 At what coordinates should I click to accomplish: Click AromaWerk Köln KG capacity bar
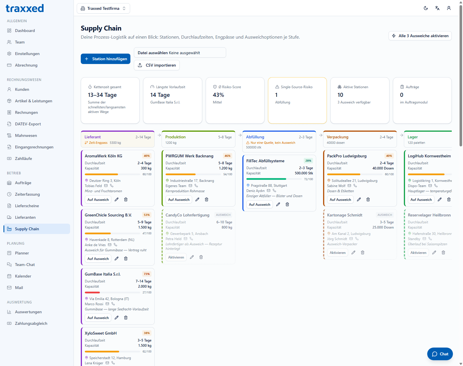[112, 174]
